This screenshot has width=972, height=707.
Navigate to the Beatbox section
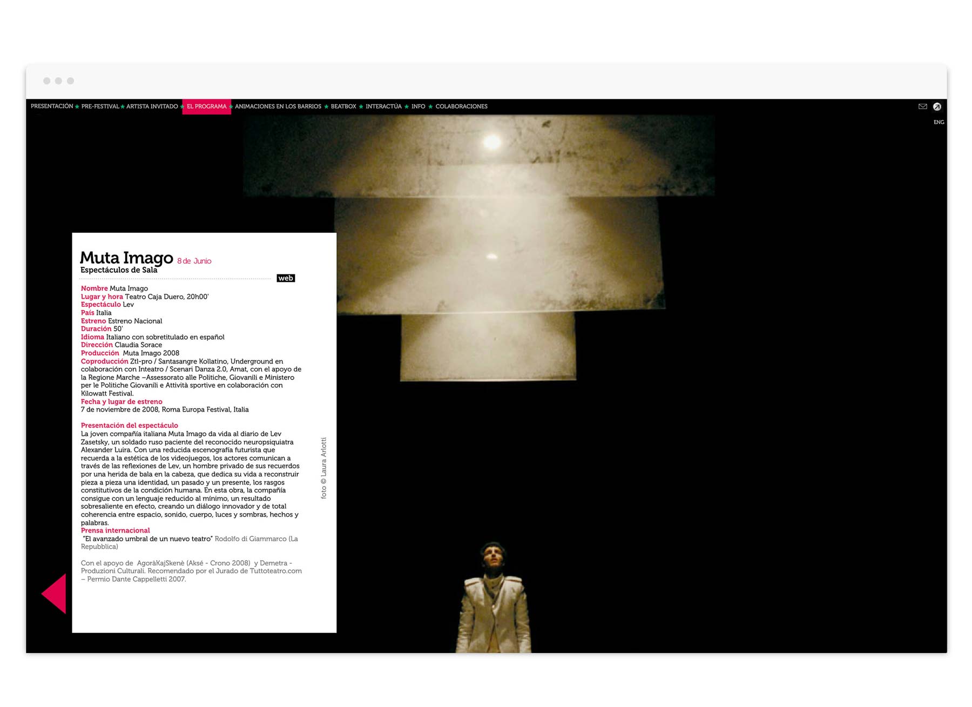[x=343, y=106]
